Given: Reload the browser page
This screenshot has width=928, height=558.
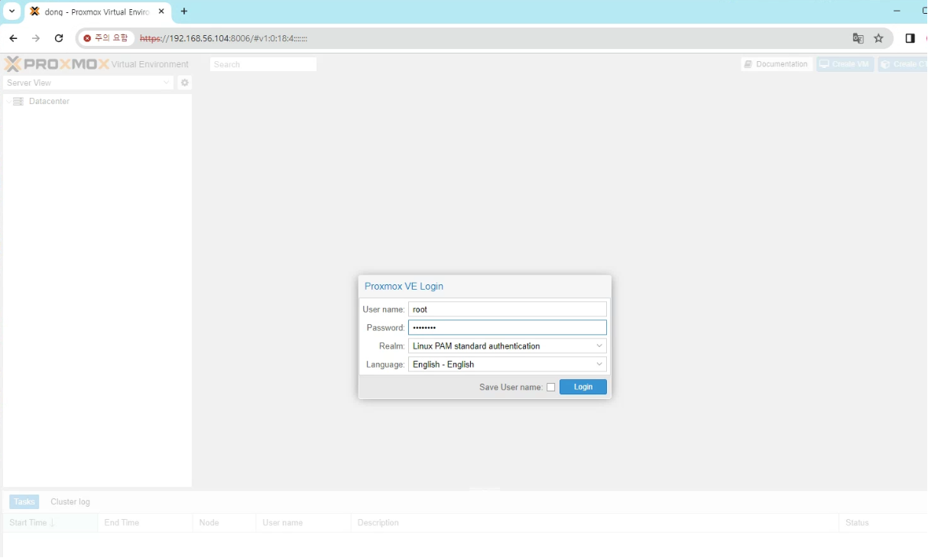Looking at the screenshot, I should click(59, 38).
